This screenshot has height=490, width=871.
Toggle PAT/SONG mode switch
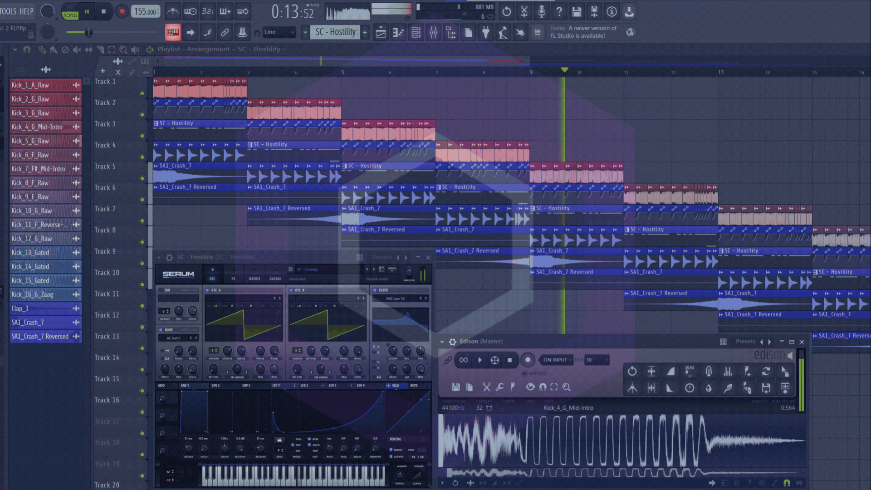coord(70,12)
